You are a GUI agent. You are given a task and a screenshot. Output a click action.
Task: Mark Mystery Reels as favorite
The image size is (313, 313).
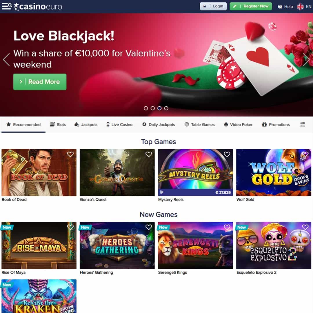click(x=227, y=154)
